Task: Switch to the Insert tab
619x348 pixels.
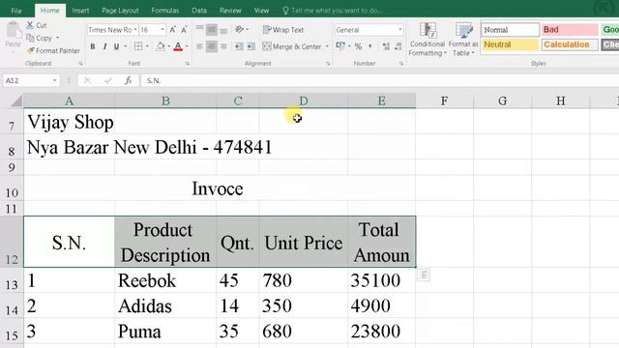Action: point(80,11)
